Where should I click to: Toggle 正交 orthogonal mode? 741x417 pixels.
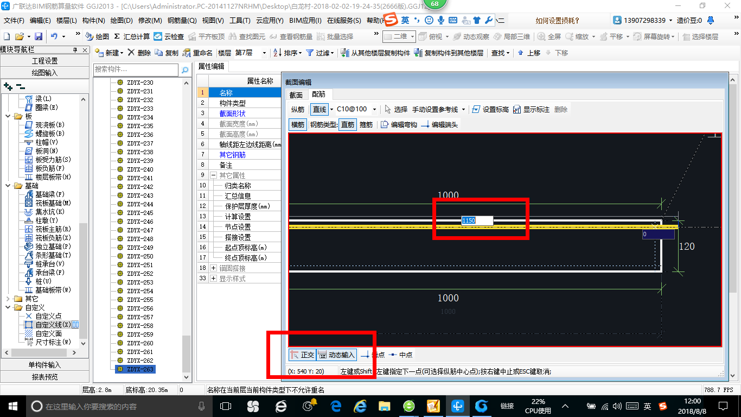point(302,355)
